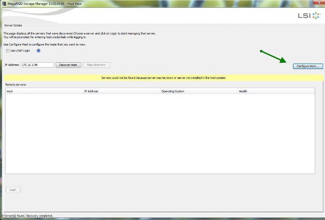Close the MegaRAID Storage Manager window
This screenshot has height=220, width=325.
(x=319, y=2)
